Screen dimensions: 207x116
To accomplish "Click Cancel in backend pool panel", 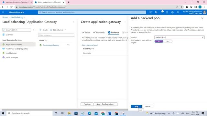I will (147, 106).
